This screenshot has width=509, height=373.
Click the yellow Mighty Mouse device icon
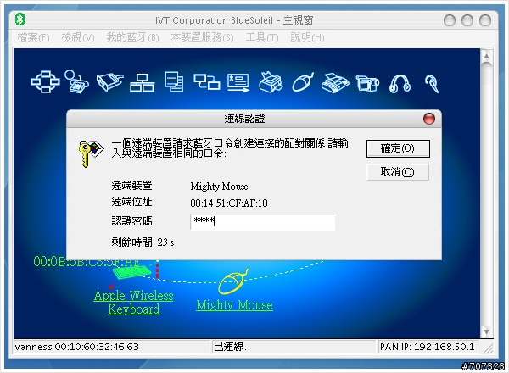coord(233,281)
